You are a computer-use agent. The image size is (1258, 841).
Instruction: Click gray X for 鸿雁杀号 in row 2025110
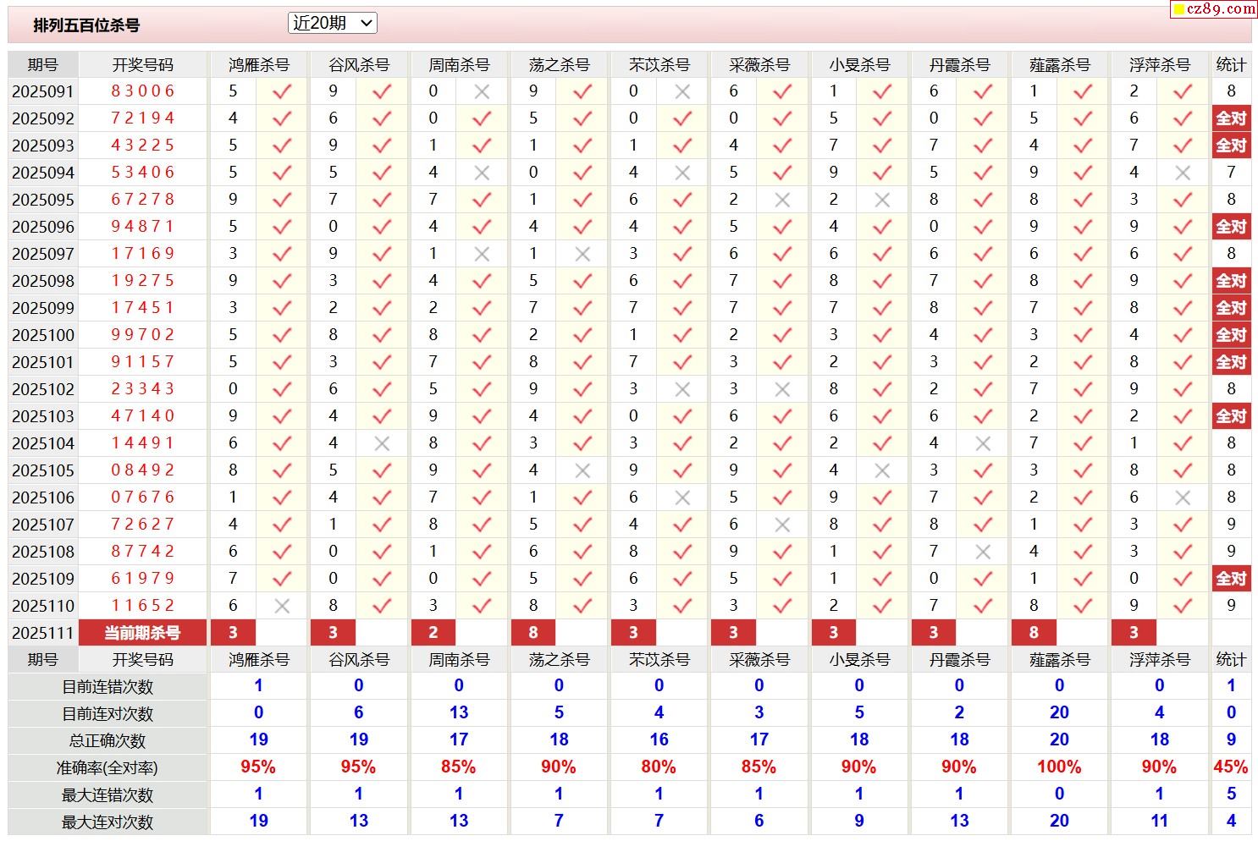coord(282,606)
